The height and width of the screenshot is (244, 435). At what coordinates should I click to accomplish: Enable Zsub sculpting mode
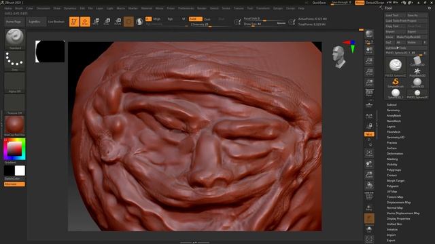click(x=207, y=19)
